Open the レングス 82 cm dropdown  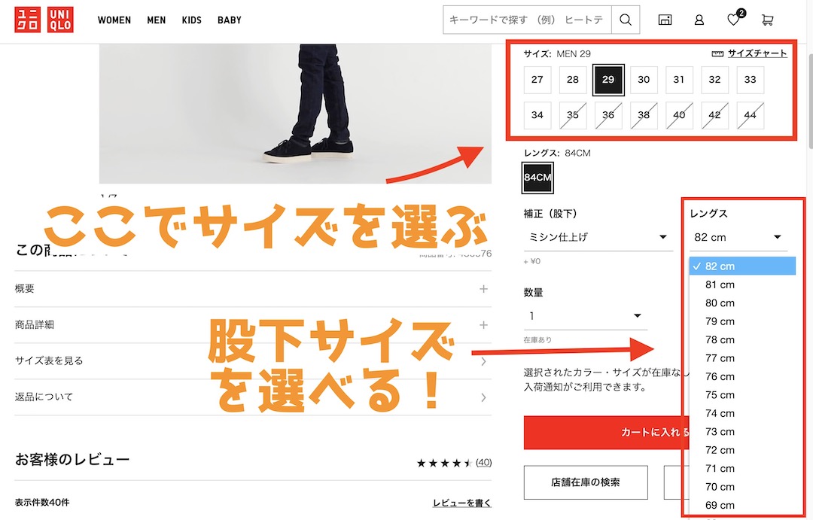(x=738, y=236)
